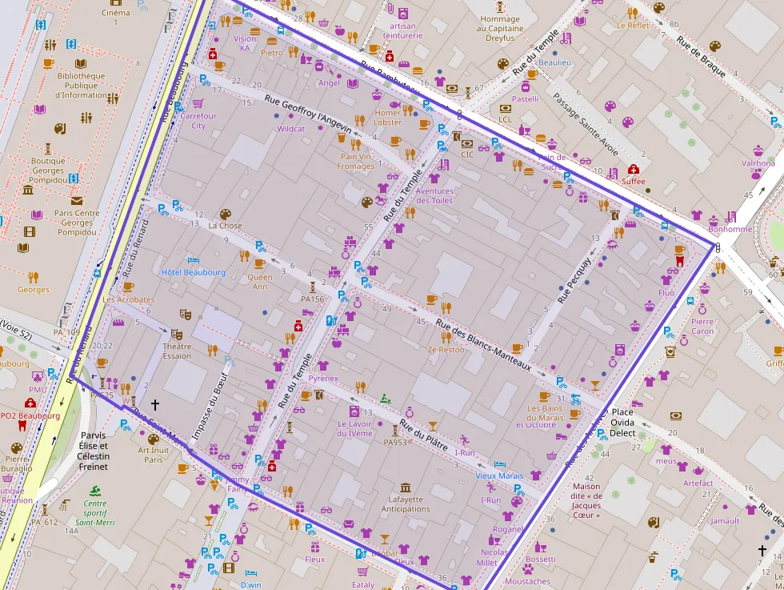
Task: Click the Suffee pharmacy red cross icon
Action: tap(634, 170)
